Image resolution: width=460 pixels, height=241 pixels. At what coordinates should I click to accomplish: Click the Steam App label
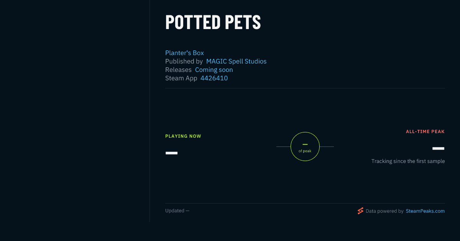[181, 78]
